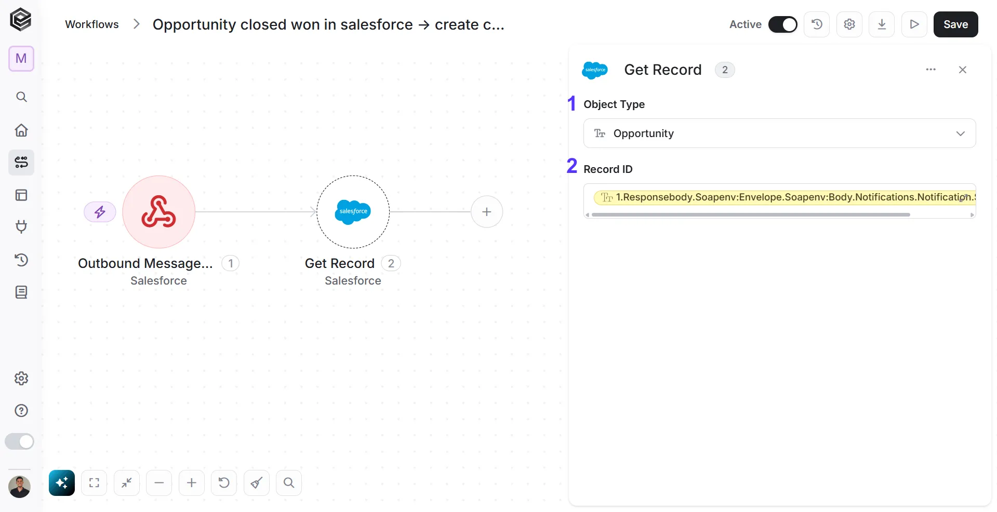This screenshot has height=512, width=997.
Task: Search nodes with canvas magnifier
Action: (289, 483)
